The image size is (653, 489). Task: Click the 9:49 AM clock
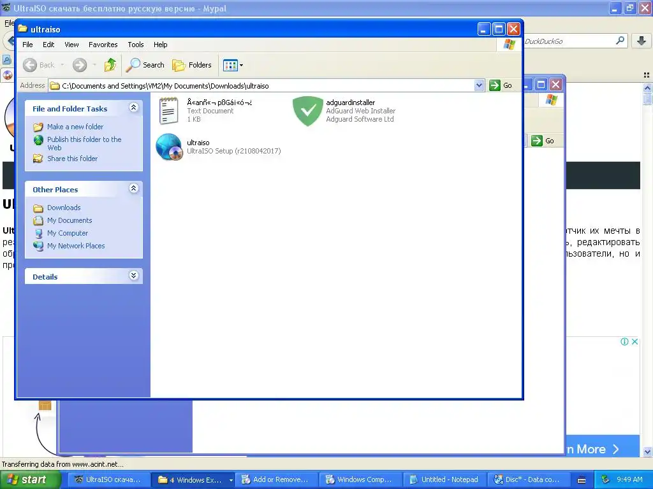(629, 479)
